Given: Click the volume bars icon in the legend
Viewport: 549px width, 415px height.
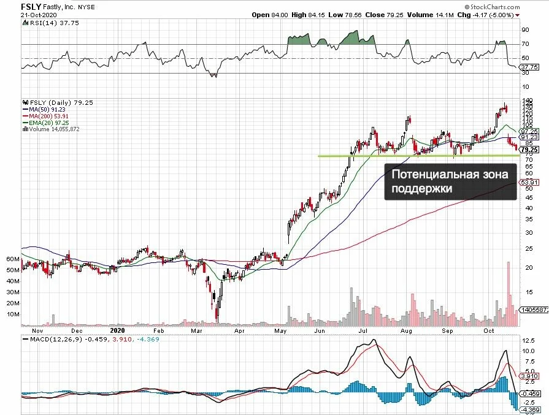Looking at the screenshot, I should tap(25, 129).
